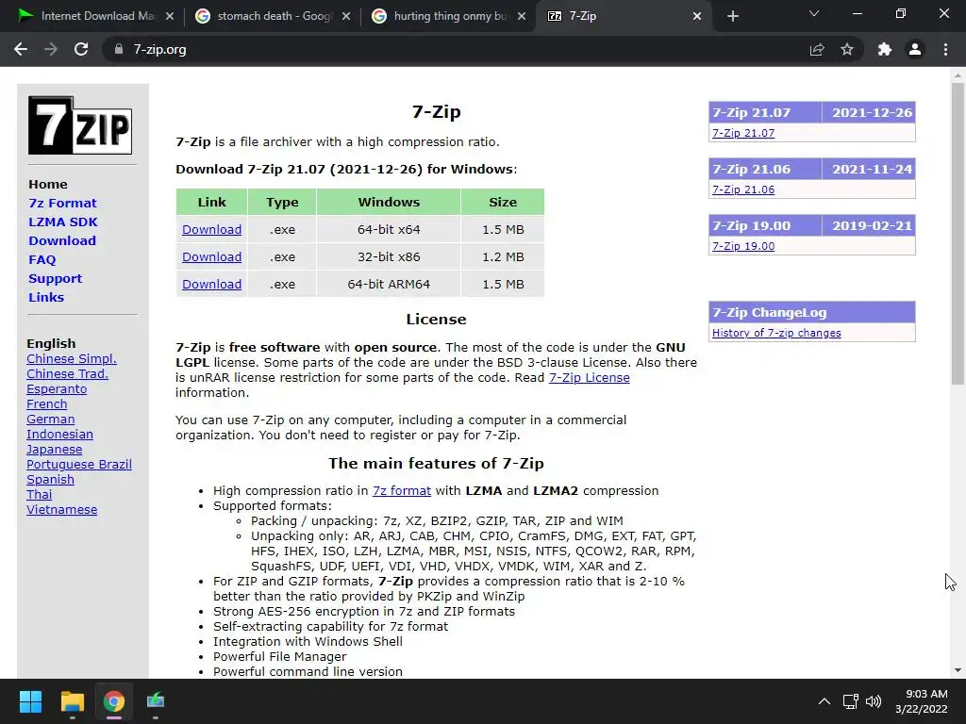Open the 7-Zip 21.06 news link
The height and width of the screenshot is (724, 966).
[x=743, y=189]
